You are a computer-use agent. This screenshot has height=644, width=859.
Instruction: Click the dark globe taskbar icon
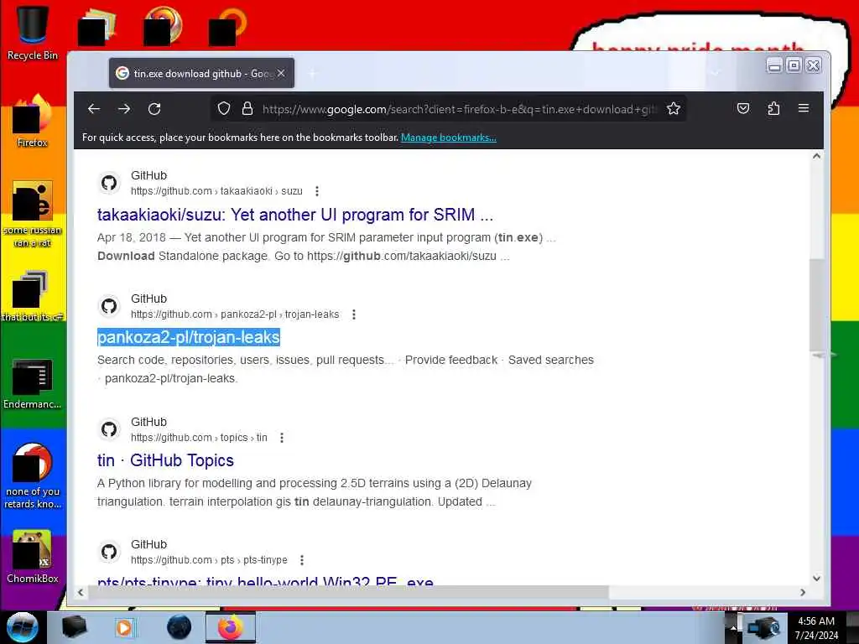point(179,627)
